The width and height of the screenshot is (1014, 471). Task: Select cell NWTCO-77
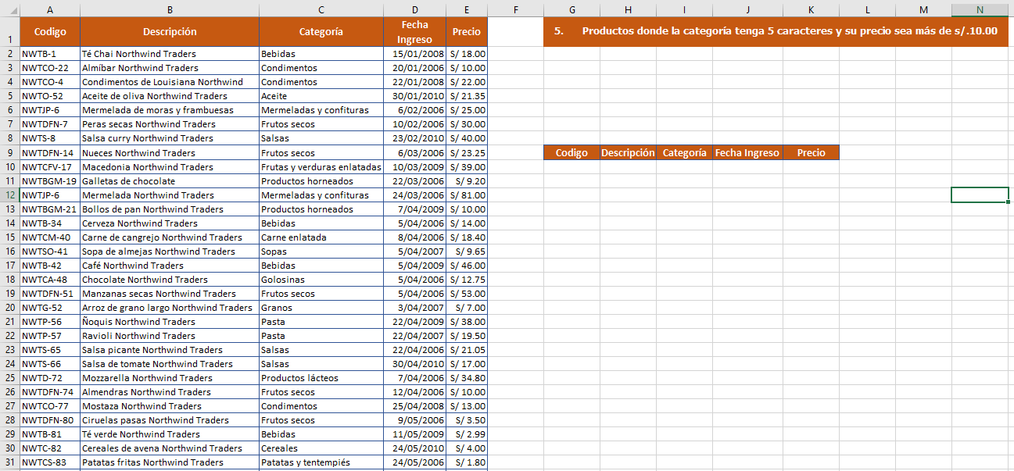pyautogui.click(x=50, y=406)
